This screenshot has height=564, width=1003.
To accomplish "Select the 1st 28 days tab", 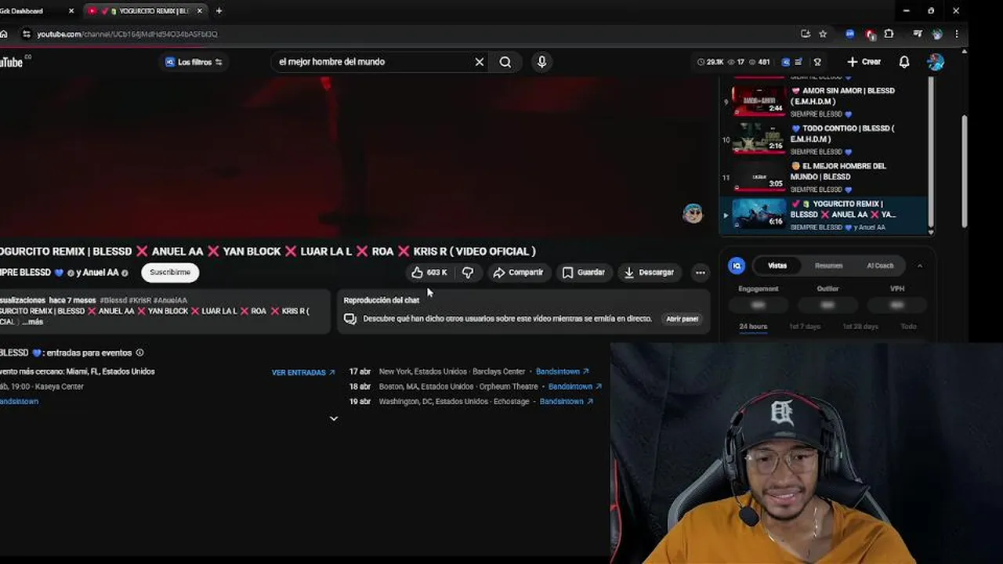I will (860, 327).
